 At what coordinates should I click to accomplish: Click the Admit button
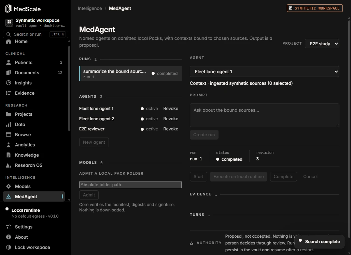tap(89, 195)
